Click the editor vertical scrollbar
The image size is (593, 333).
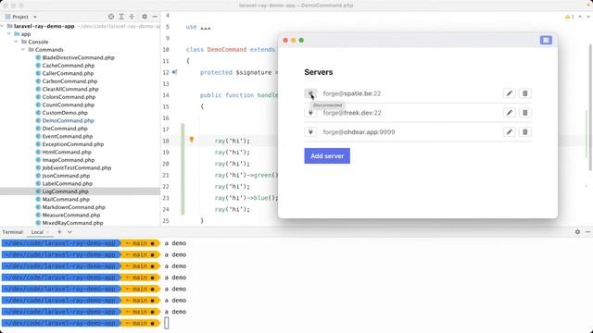pos(591,107)
